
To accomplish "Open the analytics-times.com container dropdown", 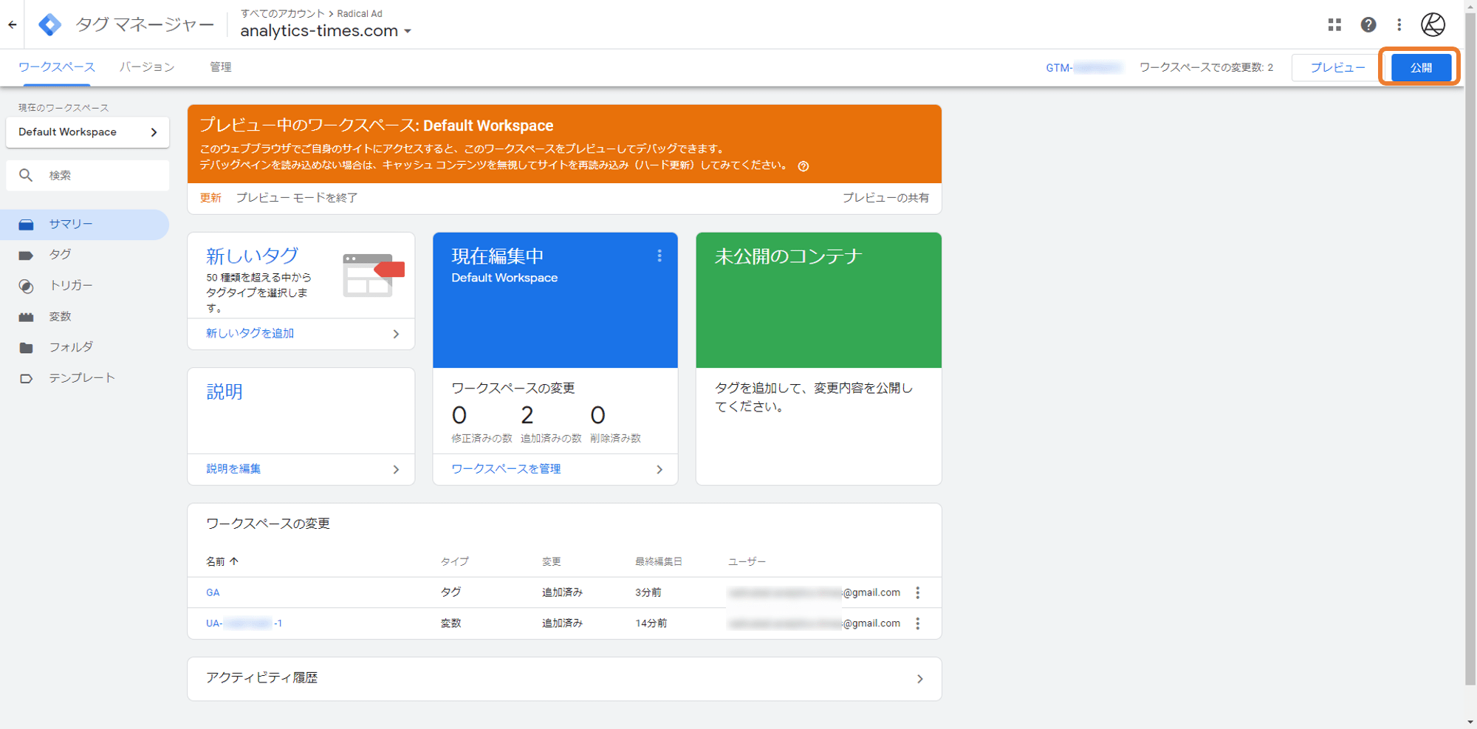I will coord(326,31).
